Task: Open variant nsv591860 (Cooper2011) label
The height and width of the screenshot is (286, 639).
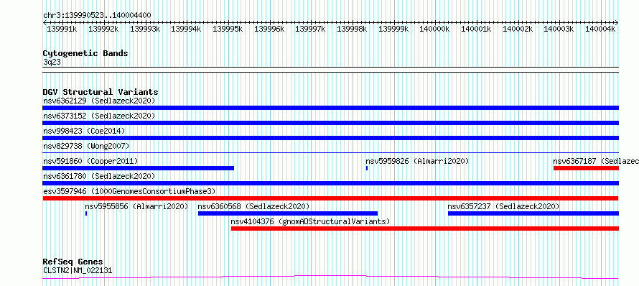Action: point(90,161)
